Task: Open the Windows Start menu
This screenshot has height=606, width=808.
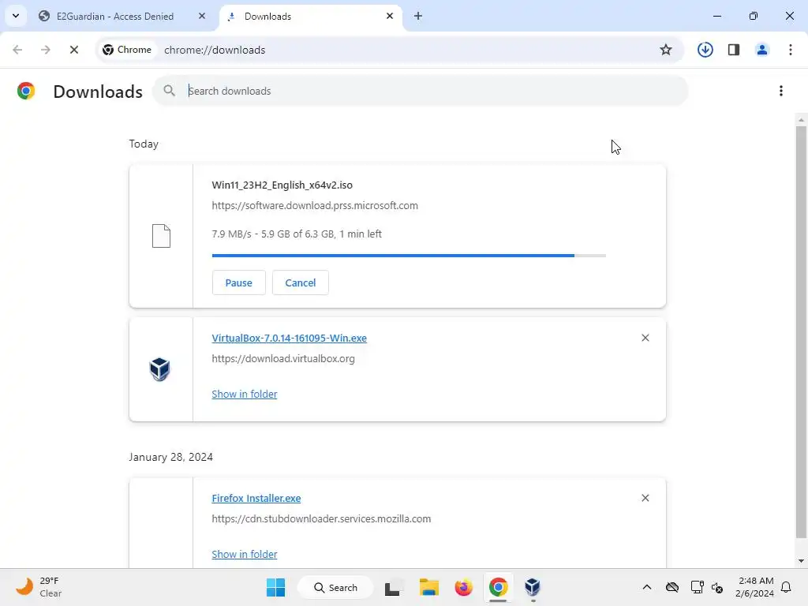Action: [x=275, y=587]
